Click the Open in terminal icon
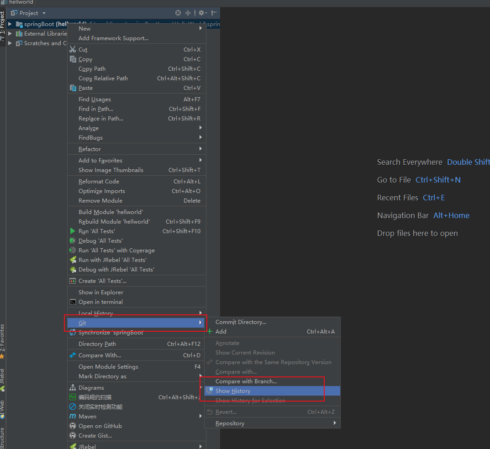 tap(73, 302)
